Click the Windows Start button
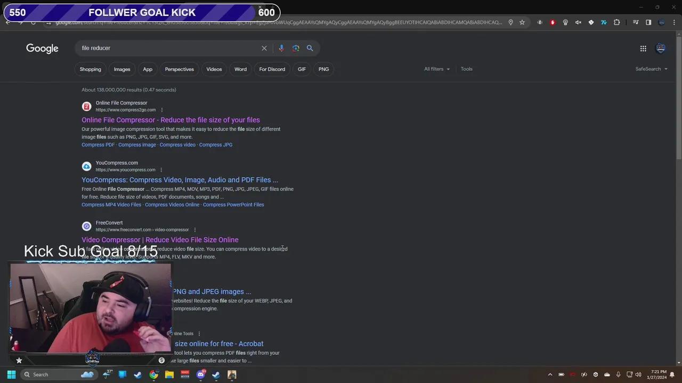 [x=11, y=374]
